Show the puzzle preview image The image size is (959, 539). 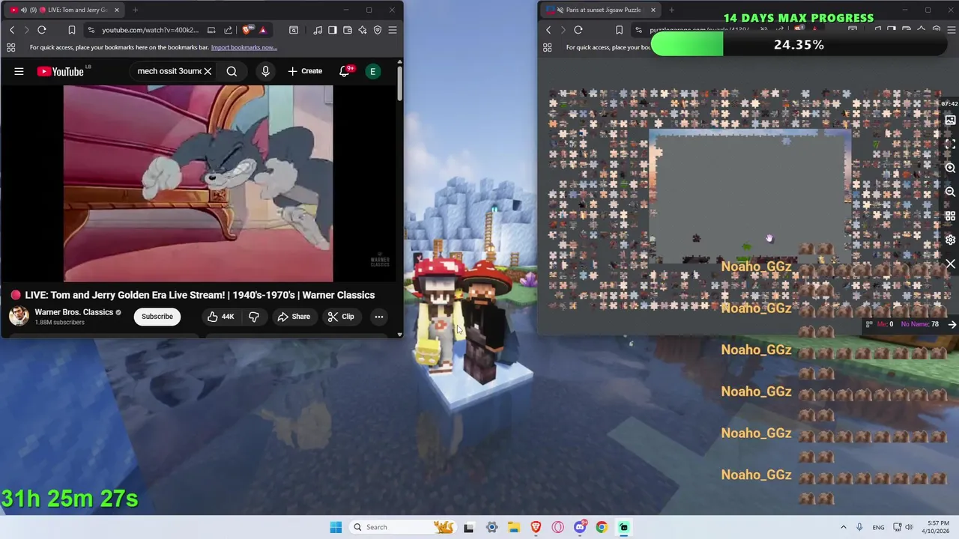(x=950, y=120)
